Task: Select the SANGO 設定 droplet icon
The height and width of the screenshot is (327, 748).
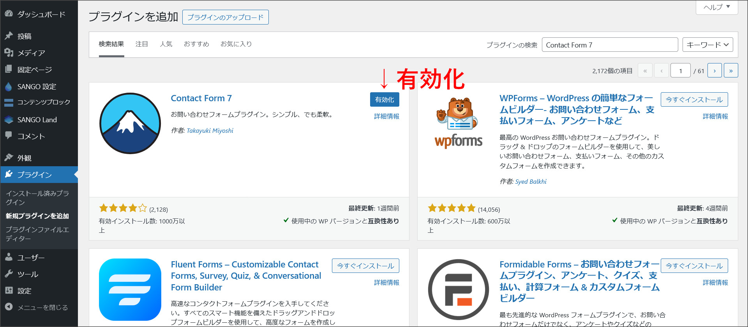Action: [x=9, y=86]
